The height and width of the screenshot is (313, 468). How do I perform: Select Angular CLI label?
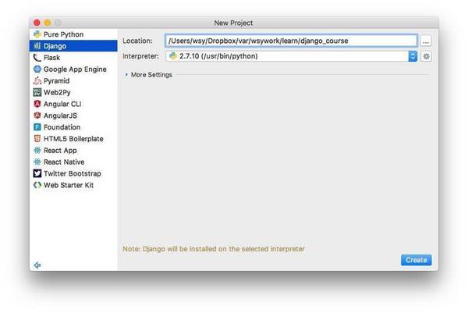click(62, 104)
